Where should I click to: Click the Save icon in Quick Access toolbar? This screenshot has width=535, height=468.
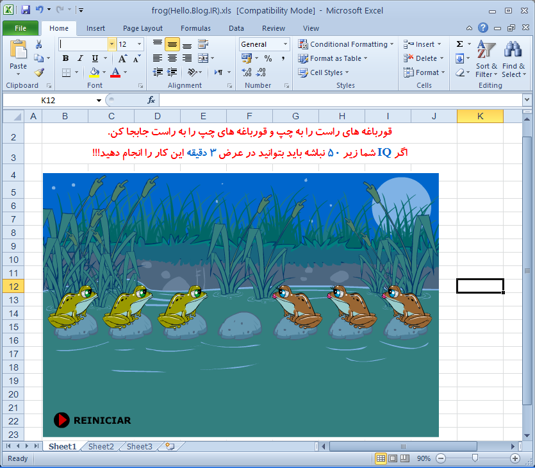click(26, 10)
